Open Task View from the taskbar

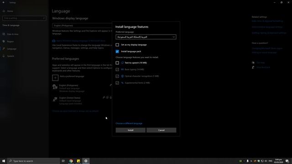pyautogui.click(x=63, y=161)
